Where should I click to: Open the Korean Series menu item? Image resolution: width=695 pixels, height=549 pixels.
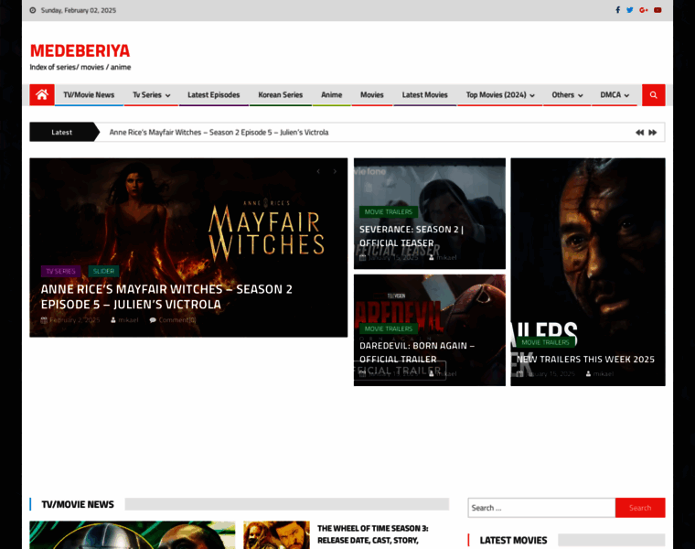[281, 95]
